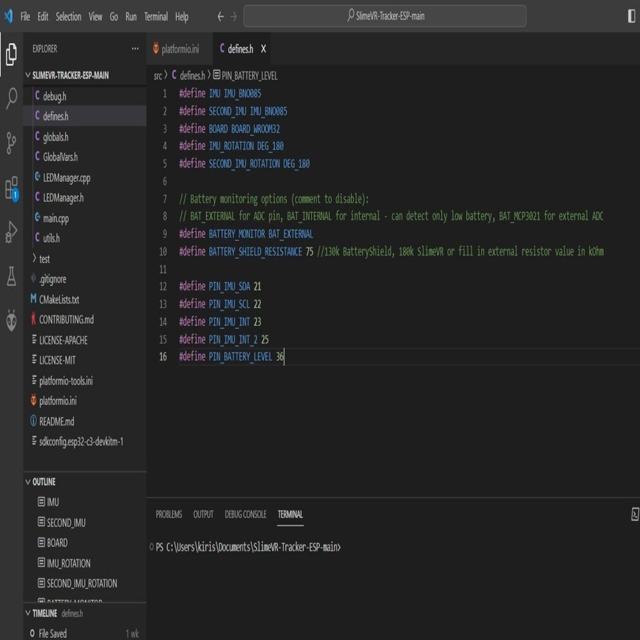Image resolution: width=640 pixels, height=640 pixels.
Task: Click the Explorer more actions ellipsis
Action: pos(135,49)
